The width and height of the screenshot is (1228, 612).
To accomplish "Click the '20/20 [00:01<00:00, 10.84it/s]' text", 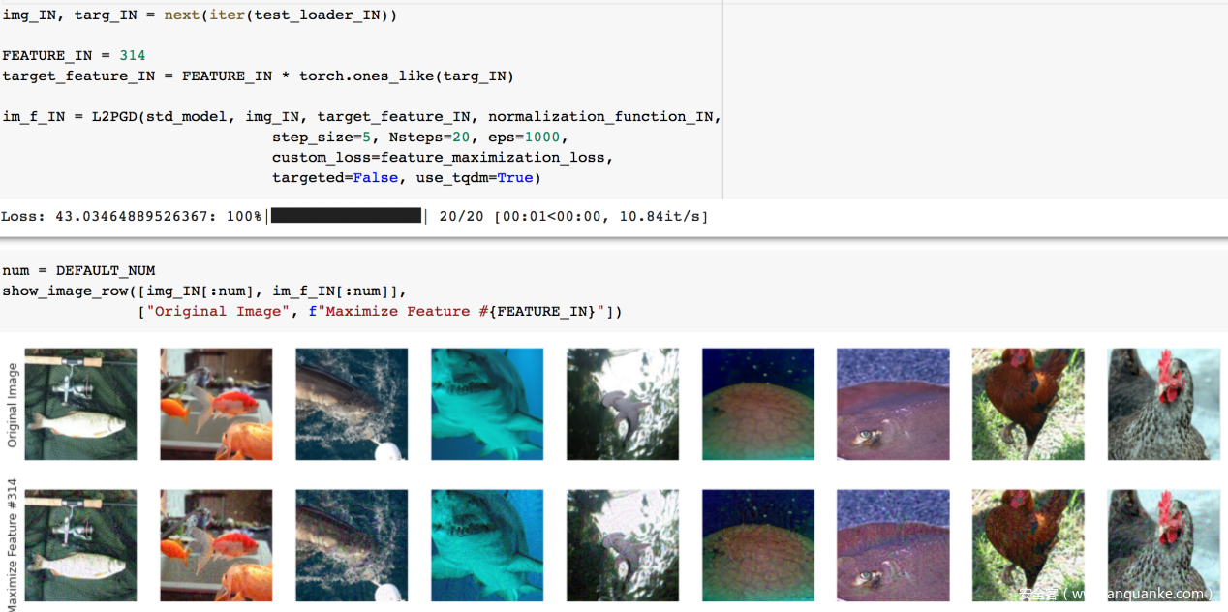I will [573, 216].
